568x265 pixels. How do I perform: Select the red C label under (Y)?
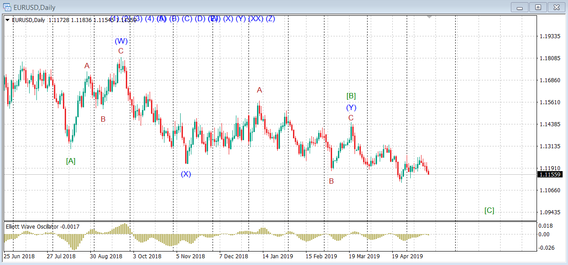tap(351, 118)
